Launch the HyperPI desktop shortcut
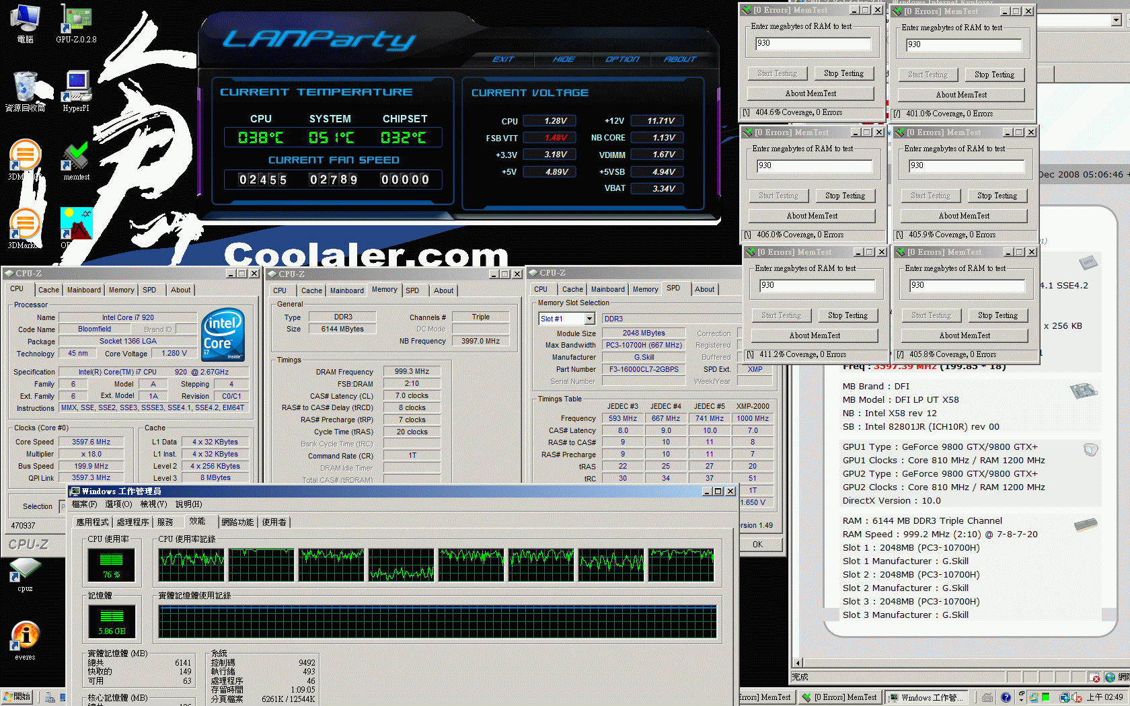This screenshot has width=1130, height=706. 76,91
